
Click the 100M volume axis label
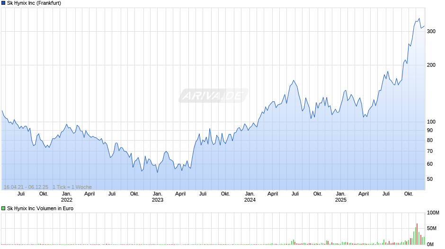coord(433,213)
